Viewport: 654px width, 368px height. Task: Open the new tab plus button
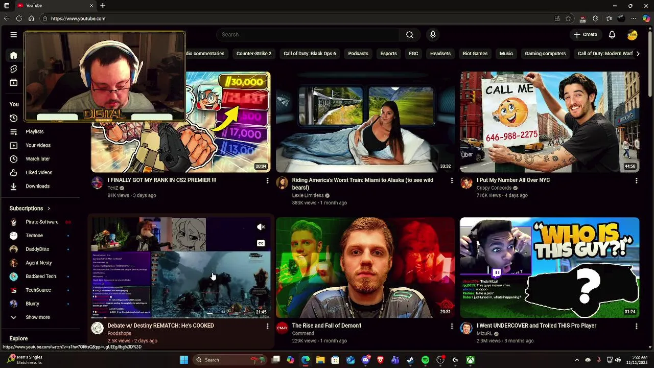[103, 6]
